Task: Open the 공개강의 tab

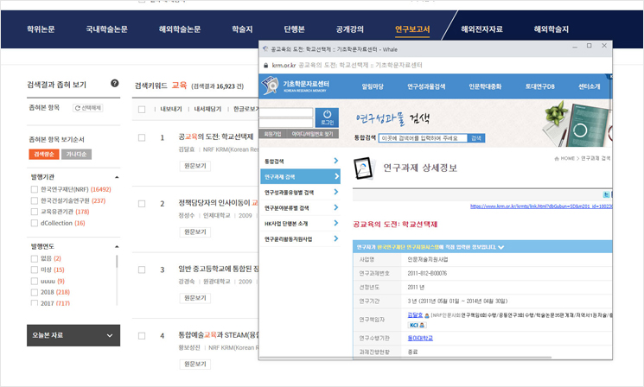Action: [x=350, y=29]
